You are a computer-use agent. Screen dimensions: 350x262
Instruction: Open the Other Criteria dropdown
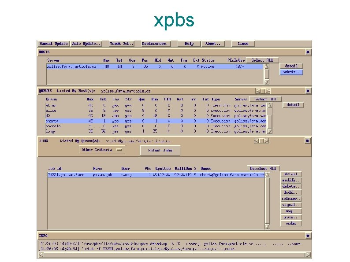point(102,150)
